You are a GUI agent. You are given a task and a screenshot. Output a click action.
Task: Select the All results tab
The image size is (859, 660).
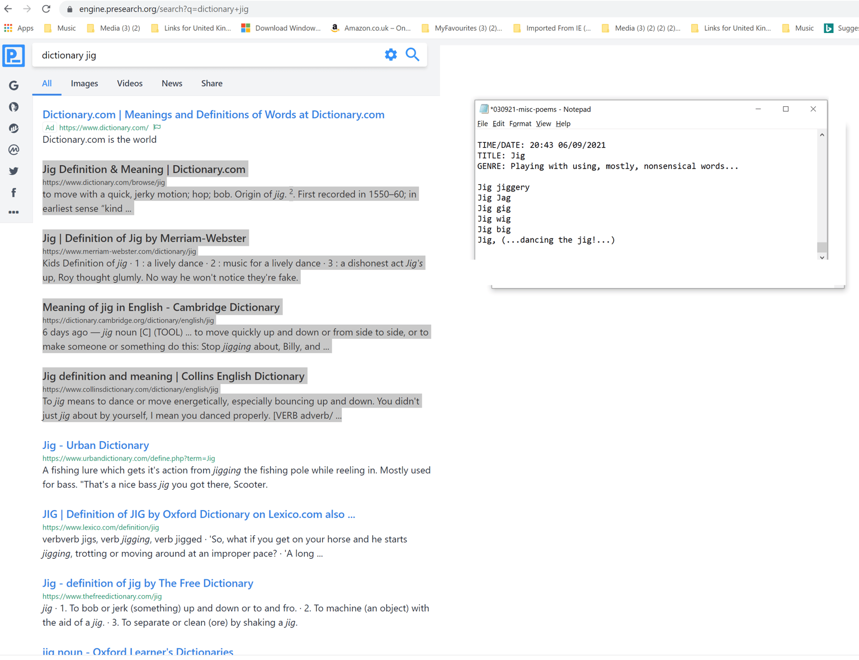tap(47, 83)
